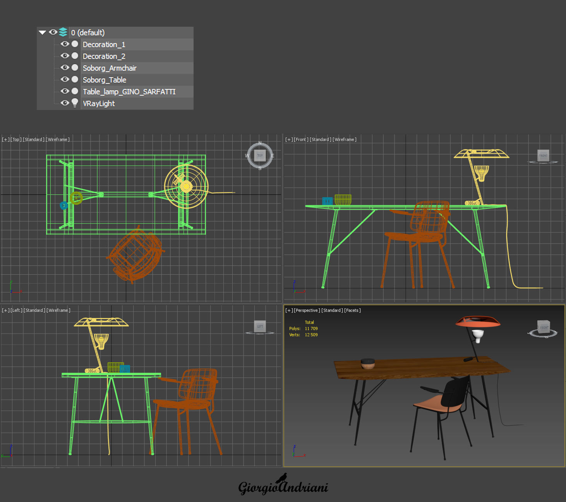This screenshot has width=566, height=502.
Task: Hide the Soborg_Table object
Action: 65,79
